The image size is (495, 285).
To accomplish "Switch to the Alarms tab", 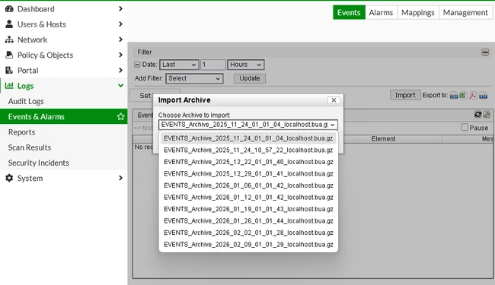I will pos(381,12).
